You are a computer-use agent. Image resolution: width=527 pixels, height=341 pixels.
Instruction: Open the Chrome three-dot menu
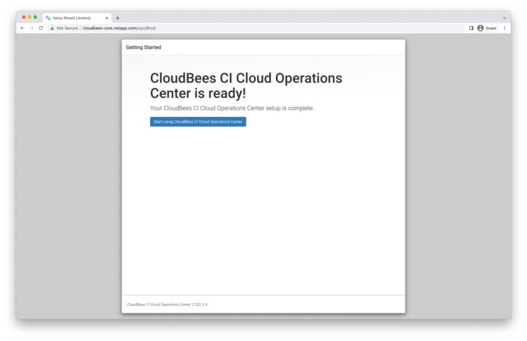[504, 28]
